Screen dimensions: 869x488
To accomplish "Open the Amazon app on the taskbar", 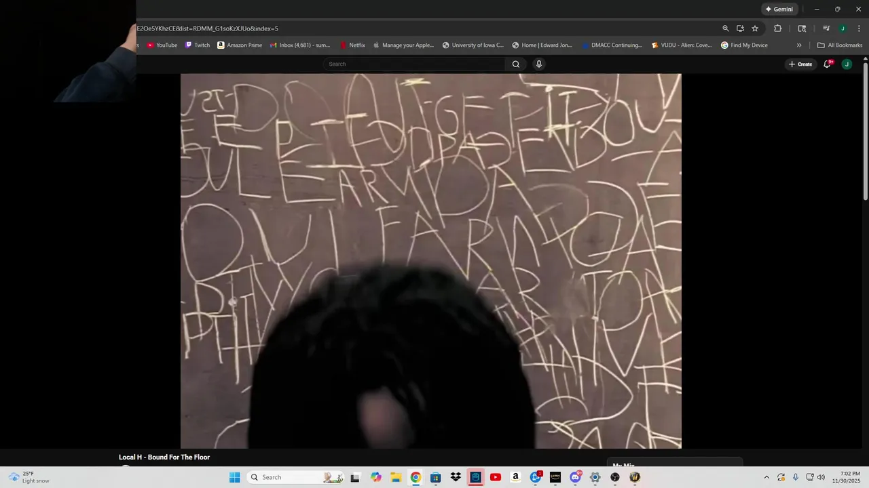I will 515,477.
